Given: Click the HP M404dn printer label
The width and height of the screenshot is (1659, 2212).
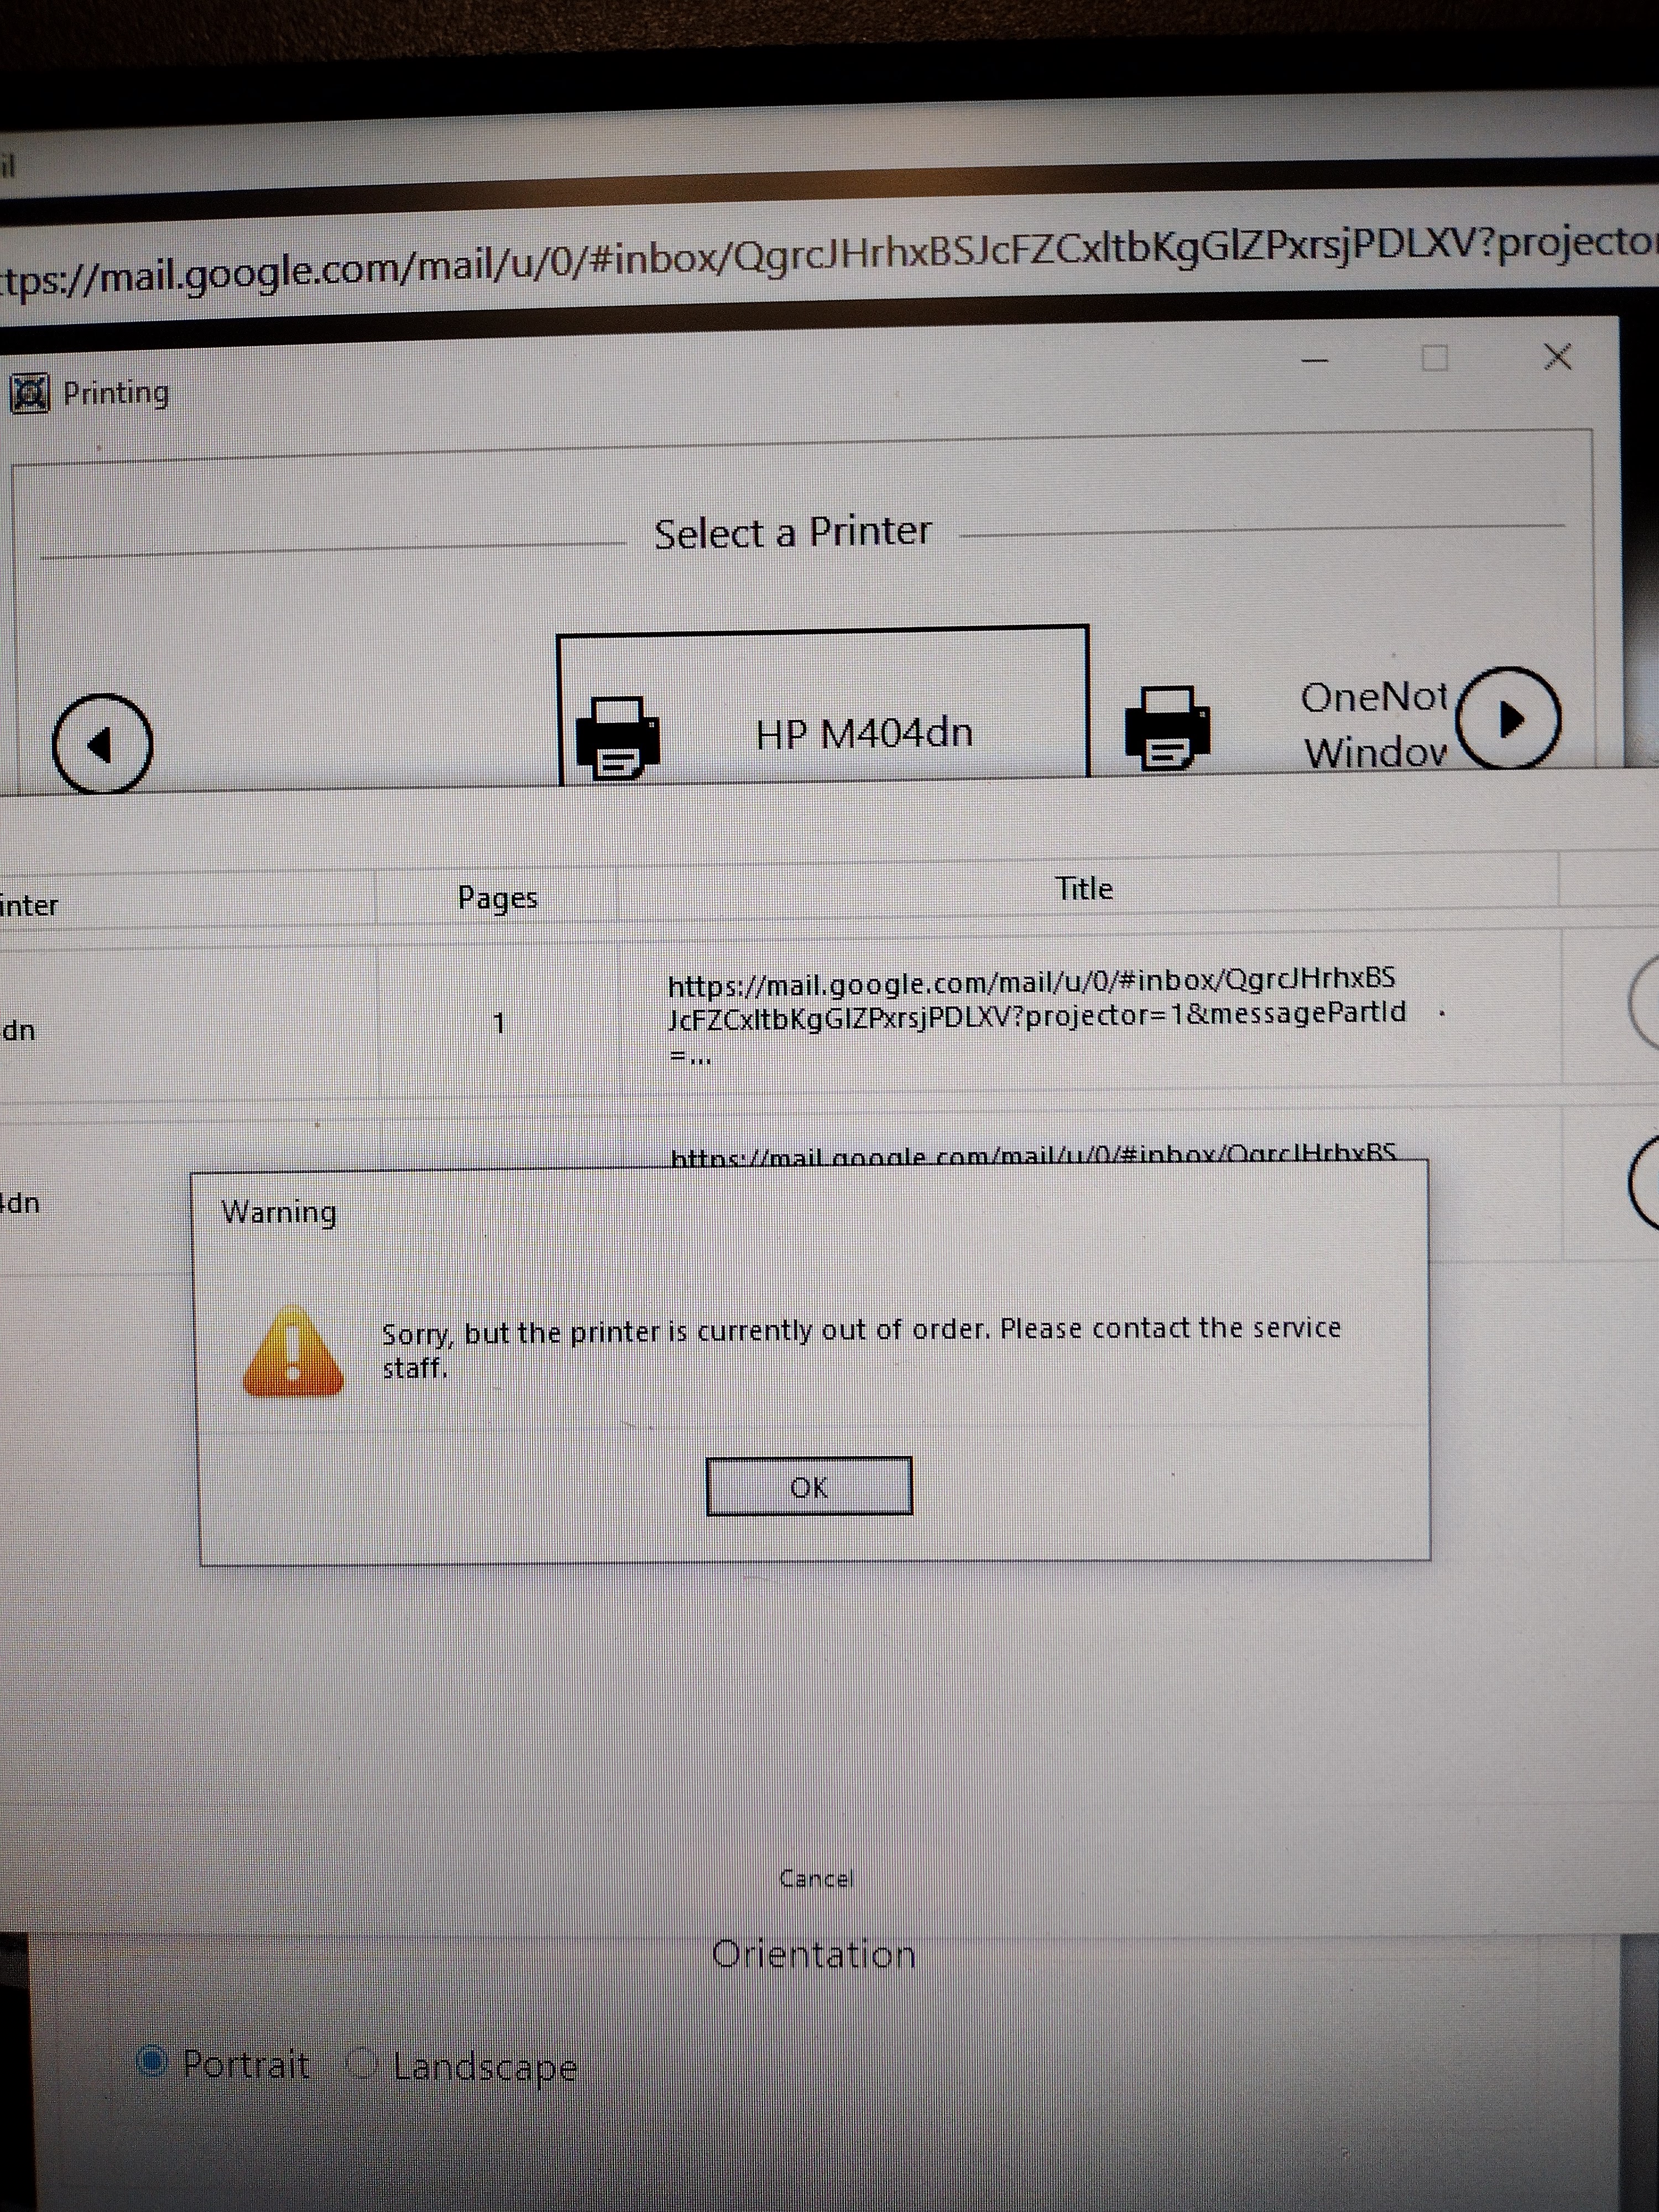Looking at the screenshot, I should click(x=864, y=734).
